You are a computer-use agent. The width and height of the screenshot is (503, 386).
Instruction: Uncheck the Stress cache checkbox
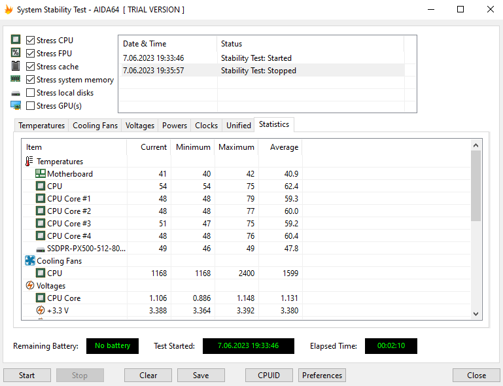pos(30,67)
